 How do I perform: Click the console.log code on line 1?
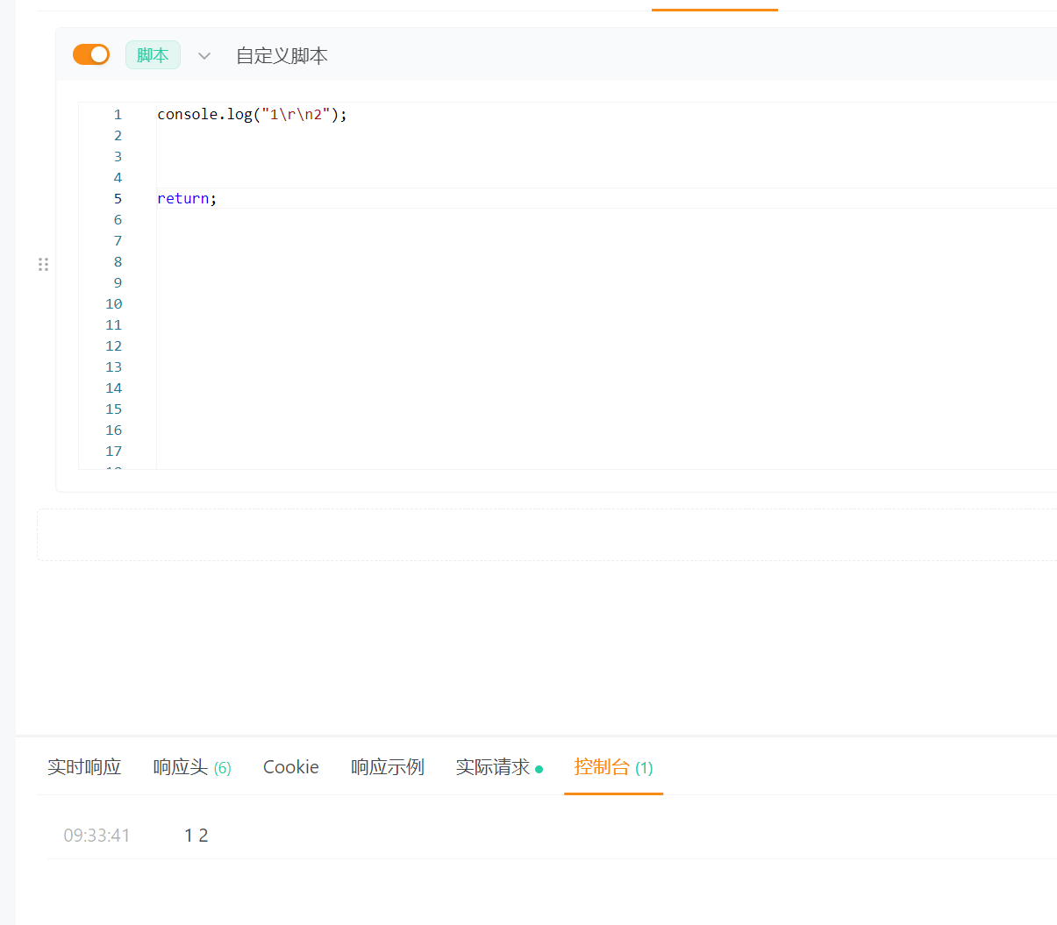[x=252, y=114]
